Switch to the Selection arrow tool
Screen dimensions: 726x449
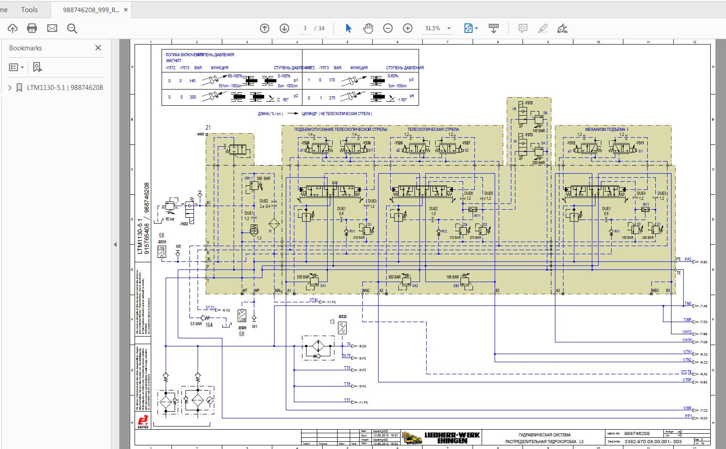coord(348,28)
